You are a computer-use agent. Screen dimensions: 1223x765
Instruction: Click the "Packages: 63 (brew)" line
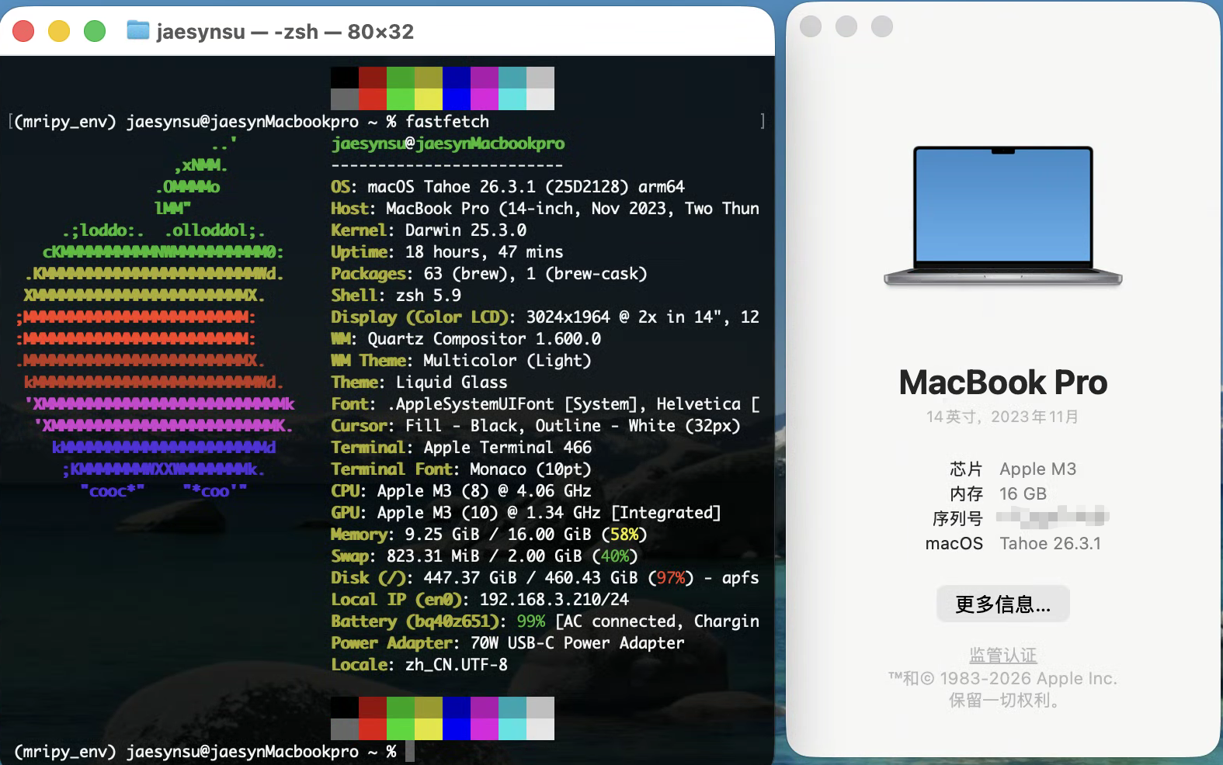tap(489, 274)
